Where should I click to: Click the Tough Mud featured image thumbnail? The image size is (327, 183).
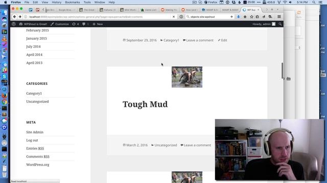(x=187, y=77)
